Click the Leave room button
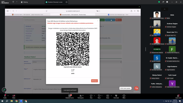Viewport: 183px width, 103px height. [178, 96]
